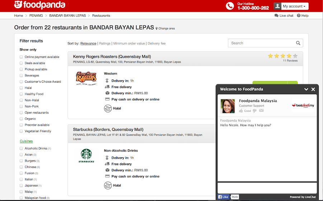
Task: Check the Non-Pork filter
Action: click(x=21, y=106)
